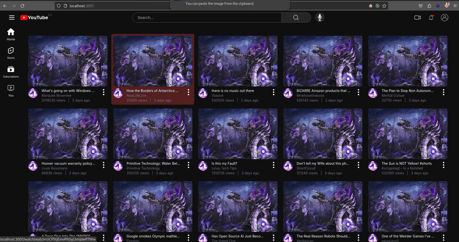Open thumbnail of What's going on with Windows

click(x=68, y=61)
